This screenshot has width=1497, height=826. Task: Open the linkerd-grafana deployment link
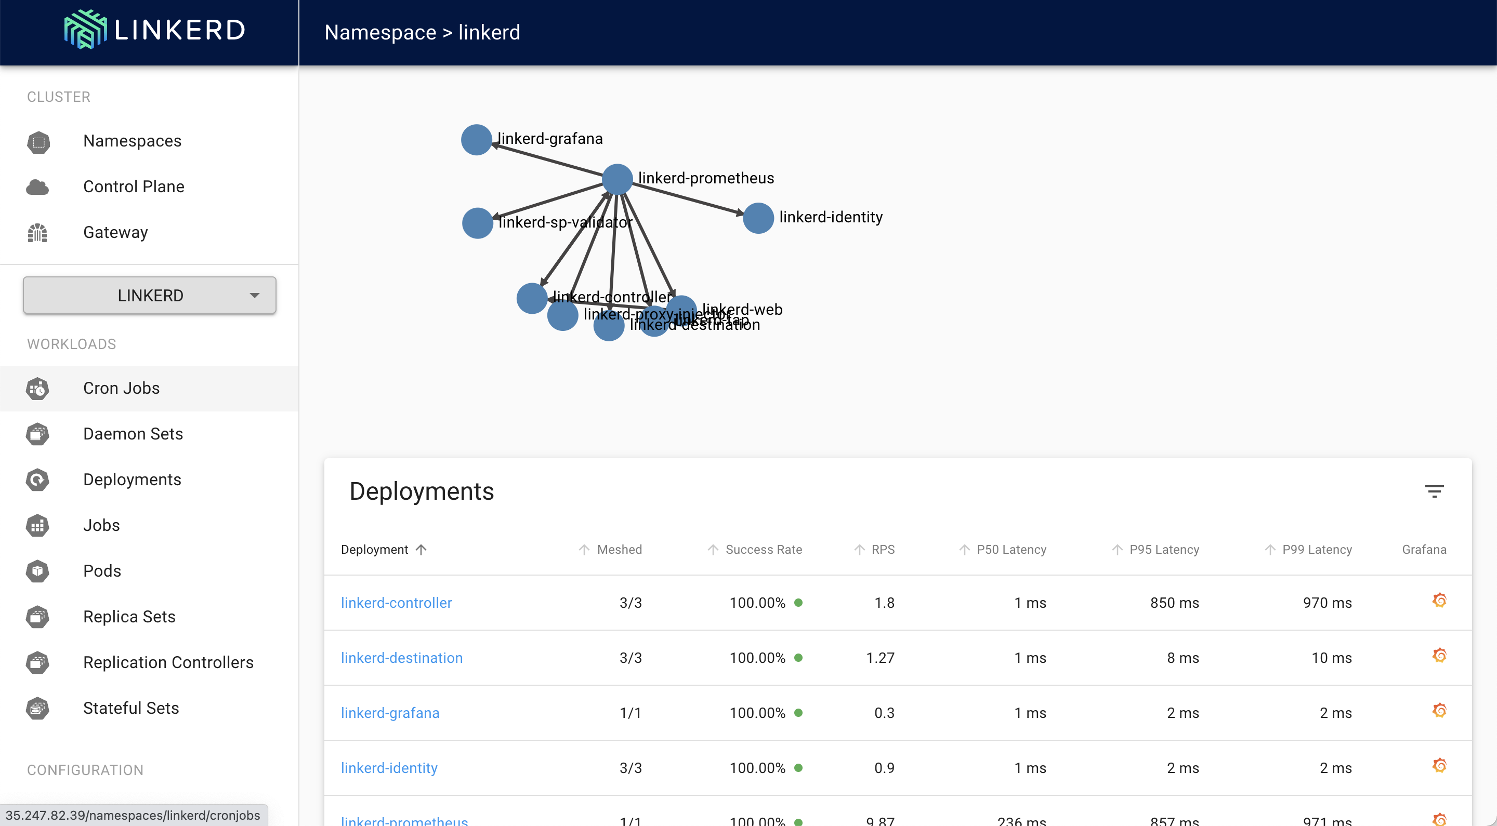(x=390, y=713)
